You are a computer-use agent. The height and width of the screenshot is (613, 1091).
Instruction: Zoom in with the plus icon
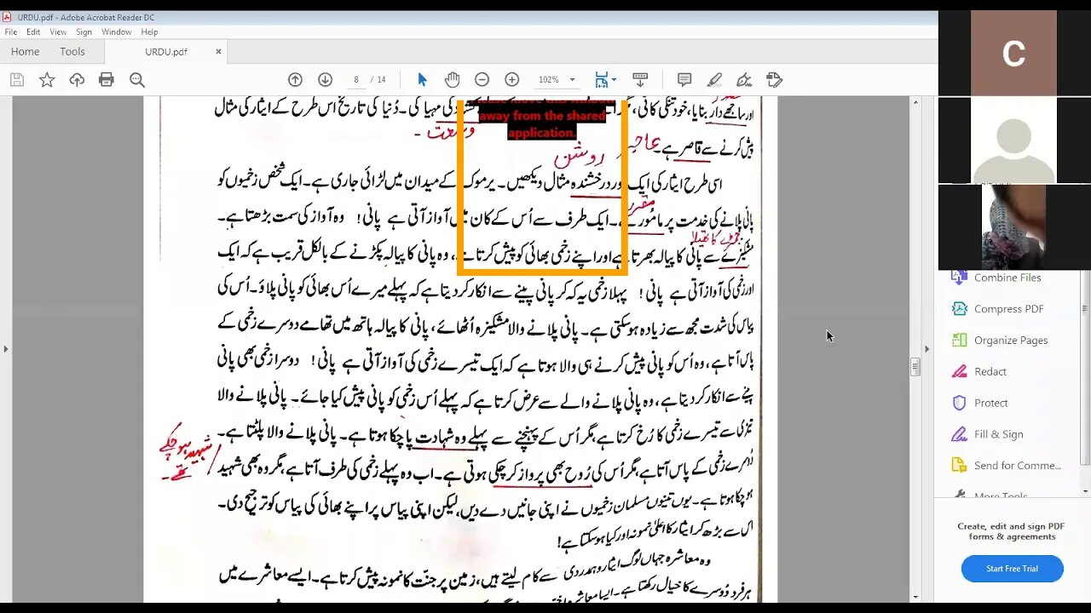pyautogui.click(x=511, y=80)
